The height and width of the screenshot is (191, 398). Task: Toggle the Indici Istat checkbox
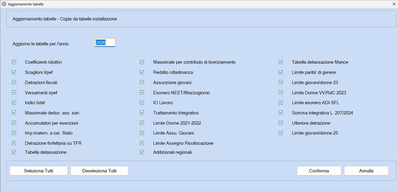point(14,103)
